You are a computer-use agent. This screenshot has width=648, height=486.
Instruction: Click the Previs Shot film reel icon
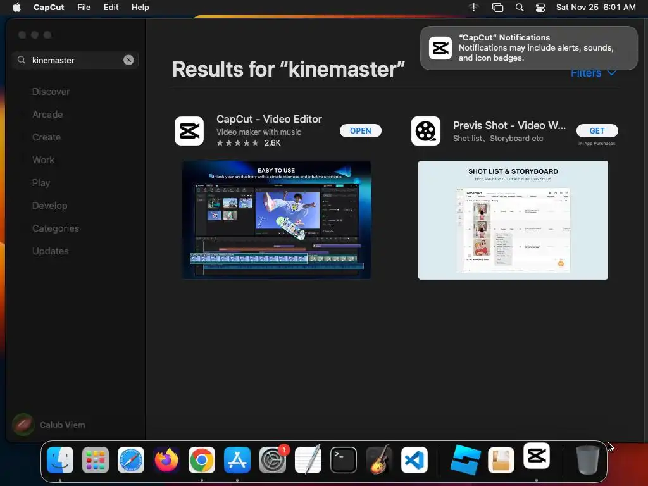tap(426, 131)
